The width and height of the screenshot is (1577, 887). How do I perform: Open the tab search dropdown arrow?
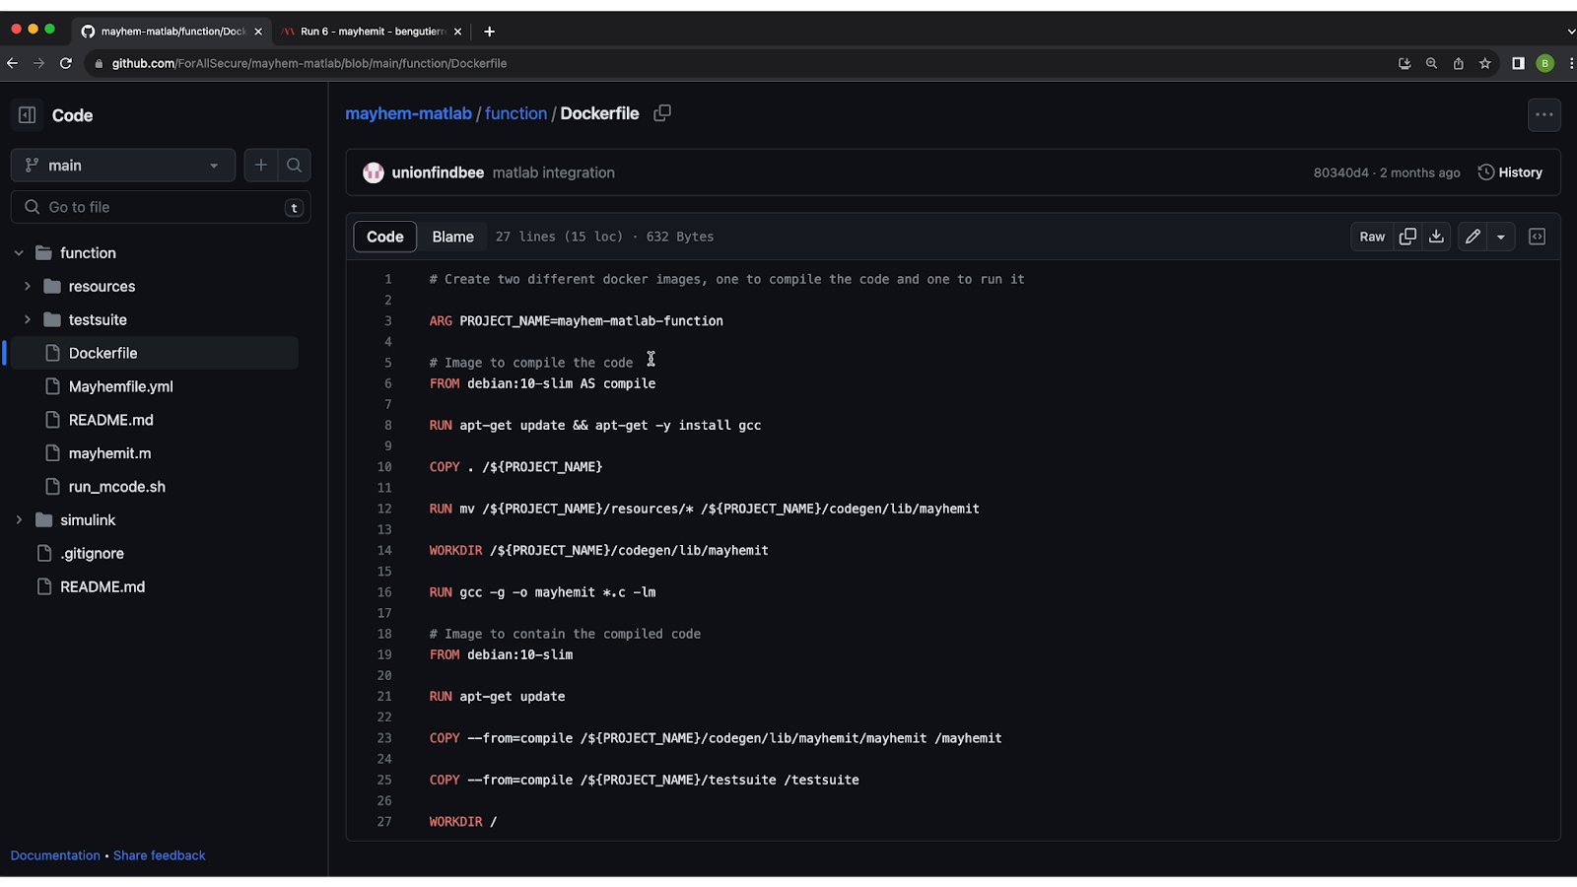point(1570,32)
